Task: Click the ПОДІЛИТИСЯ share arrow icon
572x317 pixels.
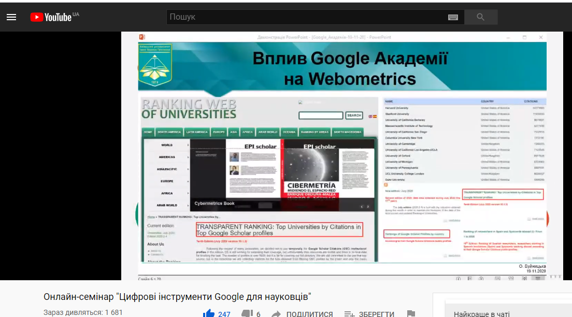Action: [x=276, y=314]
